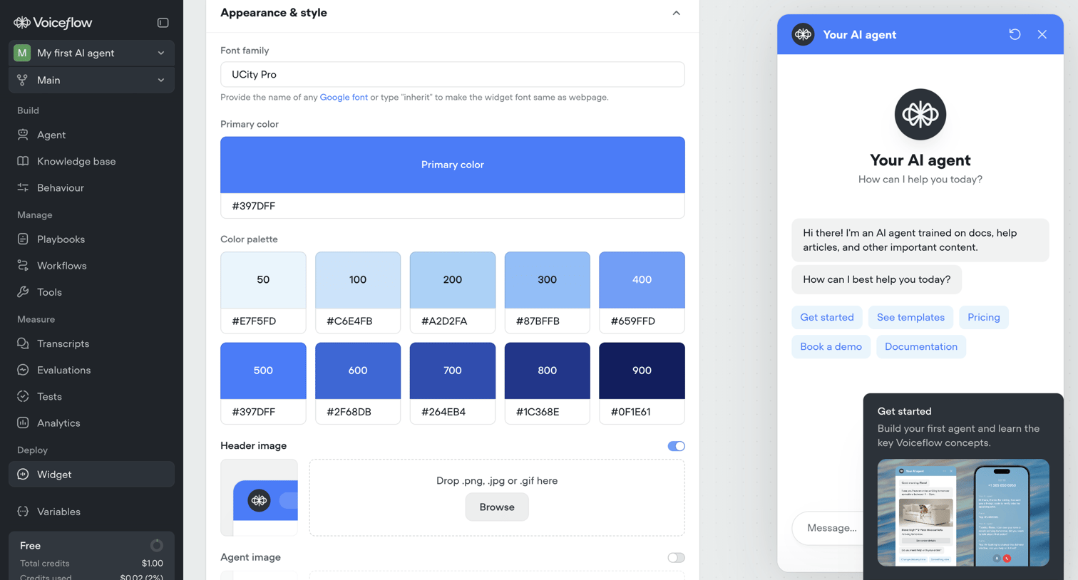This screenshot has width=1078, height=580.
Task: Click the Playbooks icon
Action: pyautogui.click(x=23, y=239)
